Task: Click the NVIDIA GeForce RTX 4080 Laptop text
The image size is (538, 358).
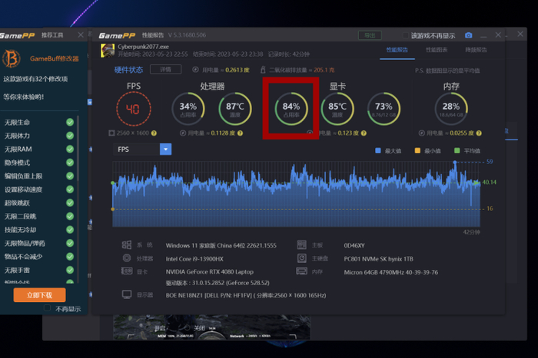Action: pyautogui.click(x=210, y=271)
